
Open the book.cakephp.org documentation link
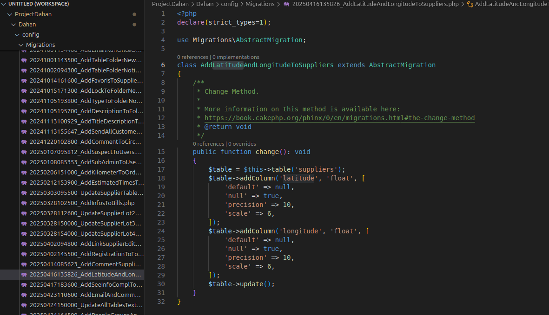[339, 118]
